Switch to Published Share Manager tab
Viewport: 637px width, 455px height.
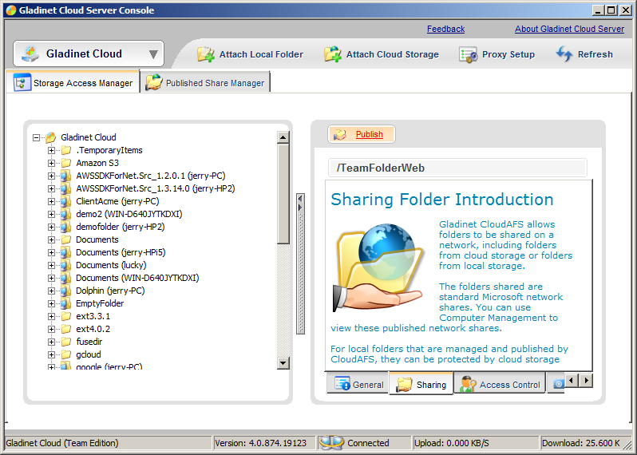coord(205,82)
